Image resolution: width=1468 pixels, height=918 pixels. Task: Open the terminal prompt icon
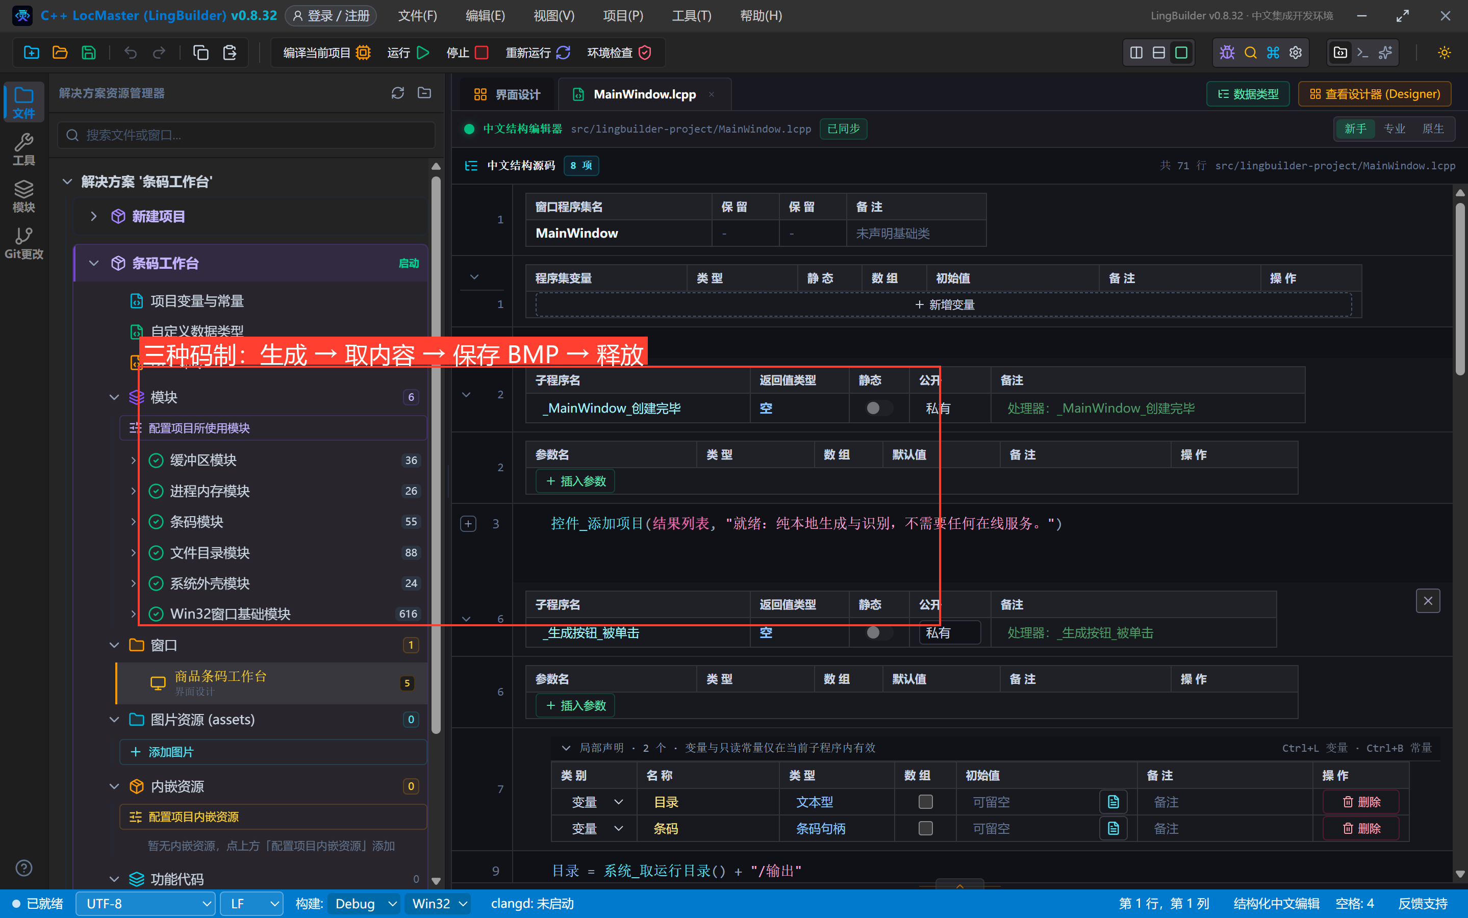pos(1362,53)
